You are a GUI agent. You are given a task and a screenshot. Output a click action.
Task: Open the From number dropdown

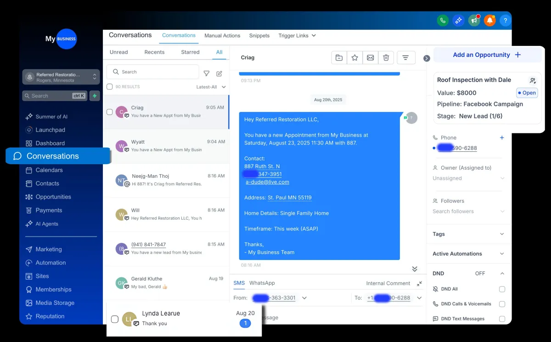click(x=304, y=298)
